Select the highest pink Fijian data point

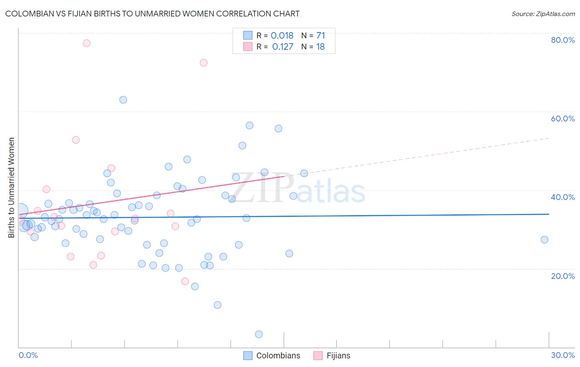pyautogui.click(x=87, y=43)
